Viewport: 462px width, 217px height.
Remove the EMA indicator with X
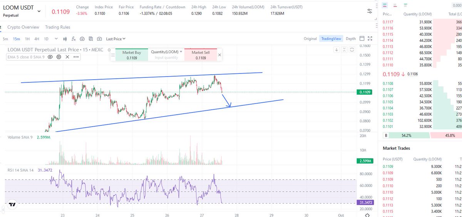tap(67, 57)
